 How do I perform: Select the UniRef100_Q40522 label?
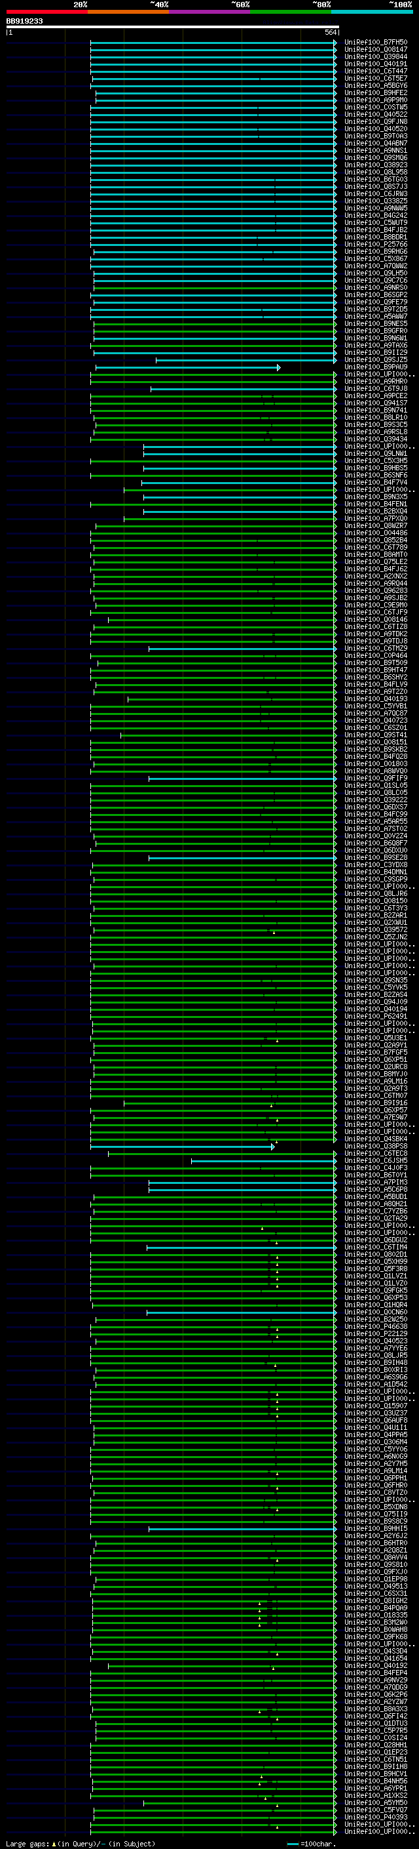(376, 115)
